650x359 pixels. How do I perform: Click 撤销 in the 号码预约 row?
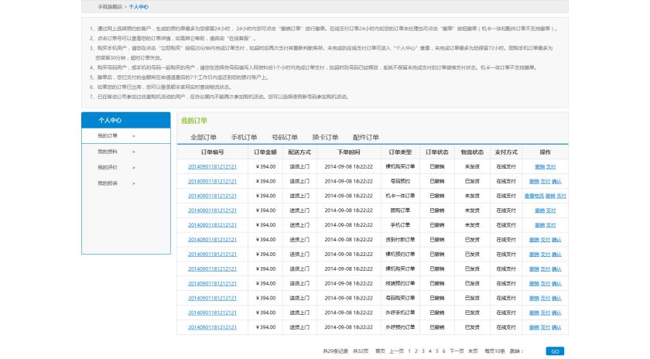click(534, 182)
